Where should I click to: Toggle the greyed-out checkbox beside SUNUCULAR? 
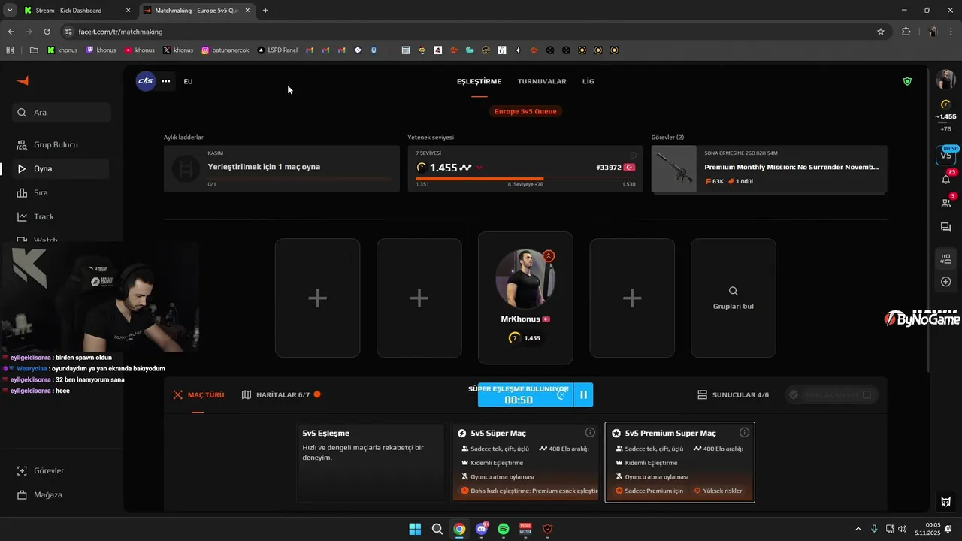[867, 394]
